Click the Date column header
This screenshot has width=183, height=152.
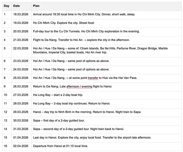click(16, 6)
